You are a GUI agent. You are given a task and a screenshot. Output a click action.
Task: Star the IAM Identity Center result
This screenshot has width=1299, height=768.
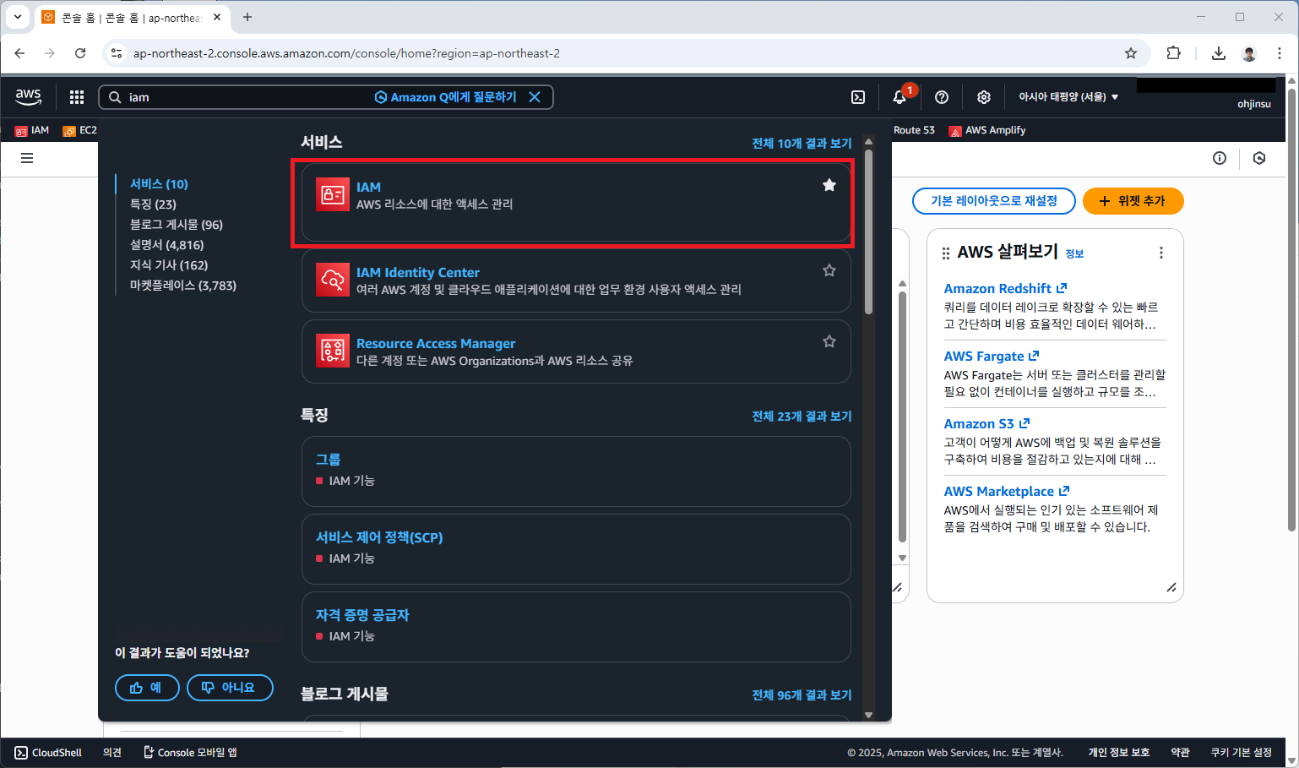829,270
